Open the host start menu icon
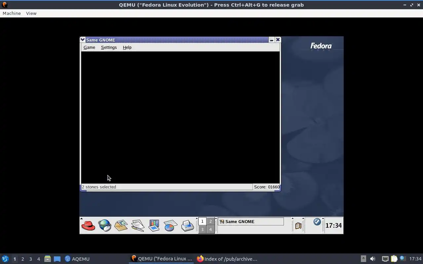Screen dimensions: 423x264 pyautogui.click(x=5, y=259)
